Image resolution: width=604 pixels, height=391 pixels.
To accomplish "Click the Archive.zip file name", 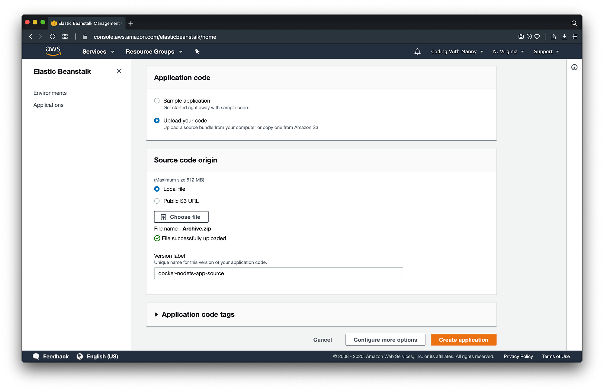I will tap(197, 229).
